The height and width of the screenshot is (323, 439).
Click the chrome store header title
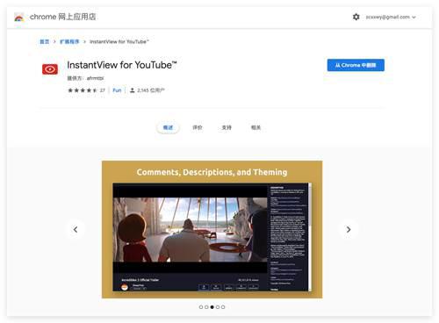[62, 17]
